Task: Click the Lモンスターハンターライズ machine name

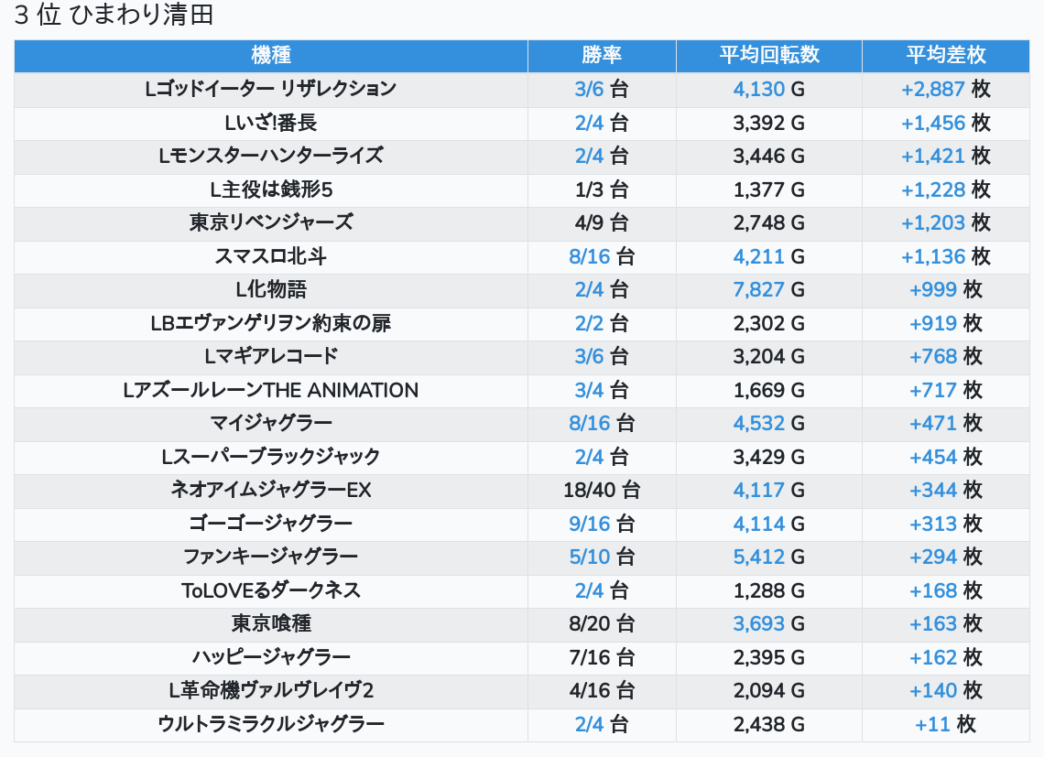Action: [x=271, y=157]
